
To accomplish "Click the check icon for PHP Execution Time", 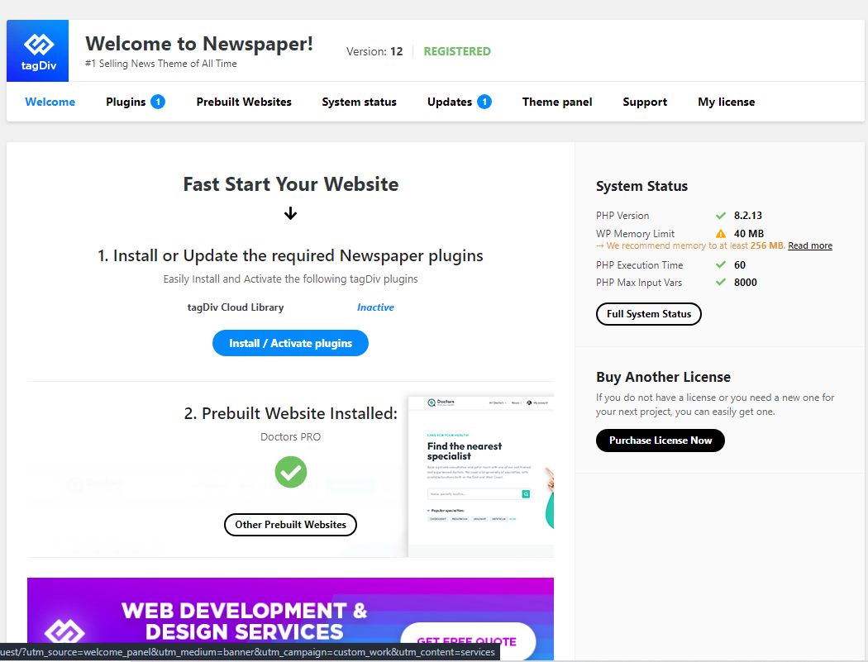I will pos(721,264).
